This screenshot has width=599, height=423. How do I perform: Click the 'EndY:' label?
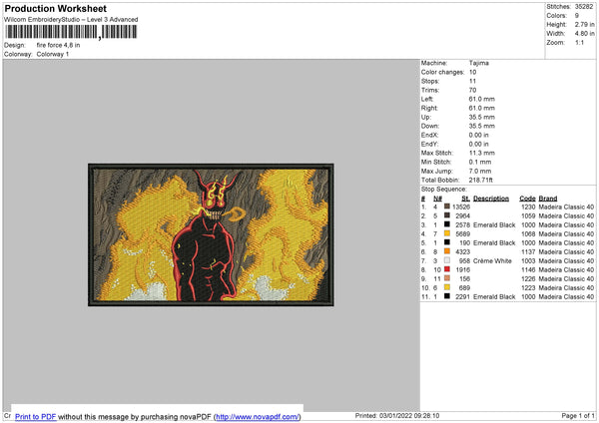pyautogui.click(x=429, y=144)
